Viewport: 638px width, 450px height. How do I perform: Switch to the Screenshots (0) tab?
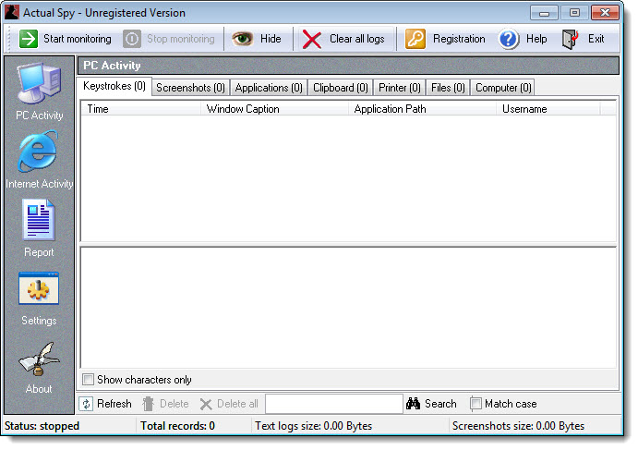click(190, 88)
